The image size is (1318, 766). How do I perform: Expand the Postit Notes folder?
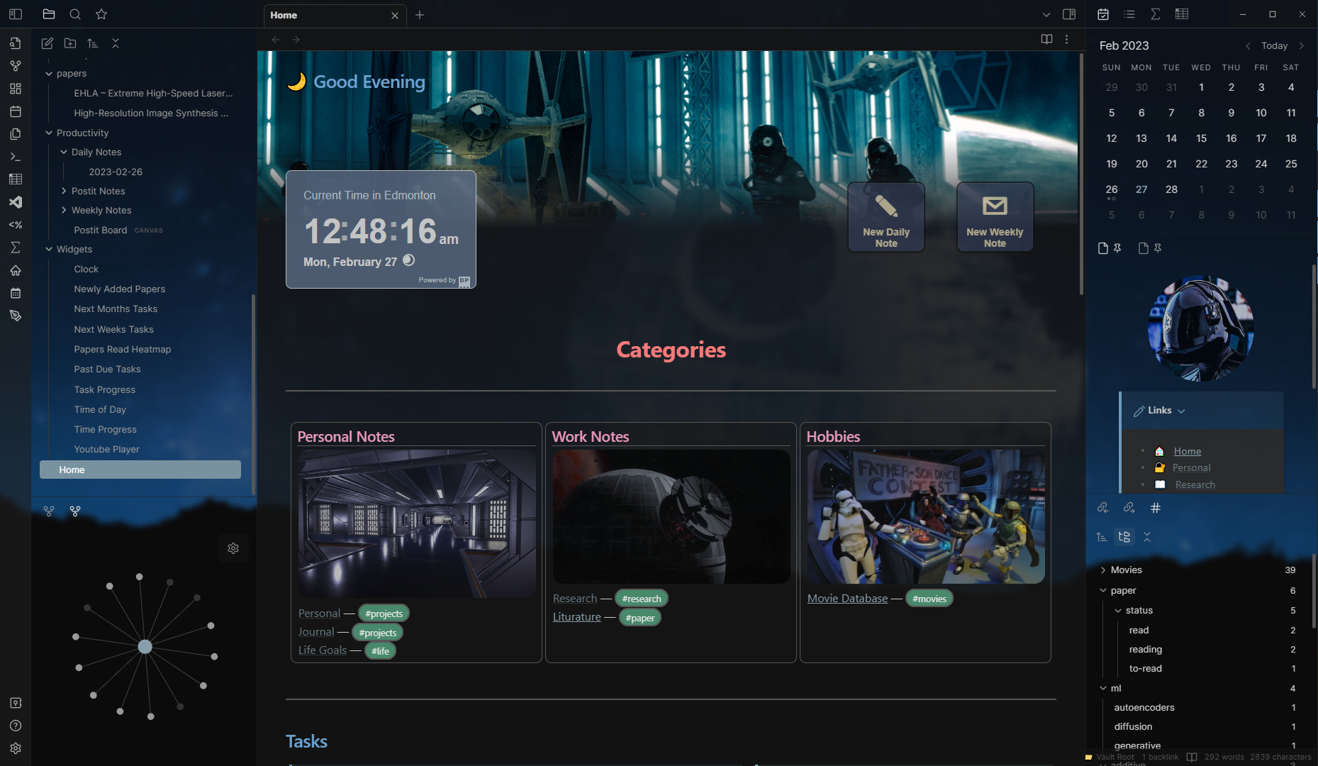tap(64, 191)
